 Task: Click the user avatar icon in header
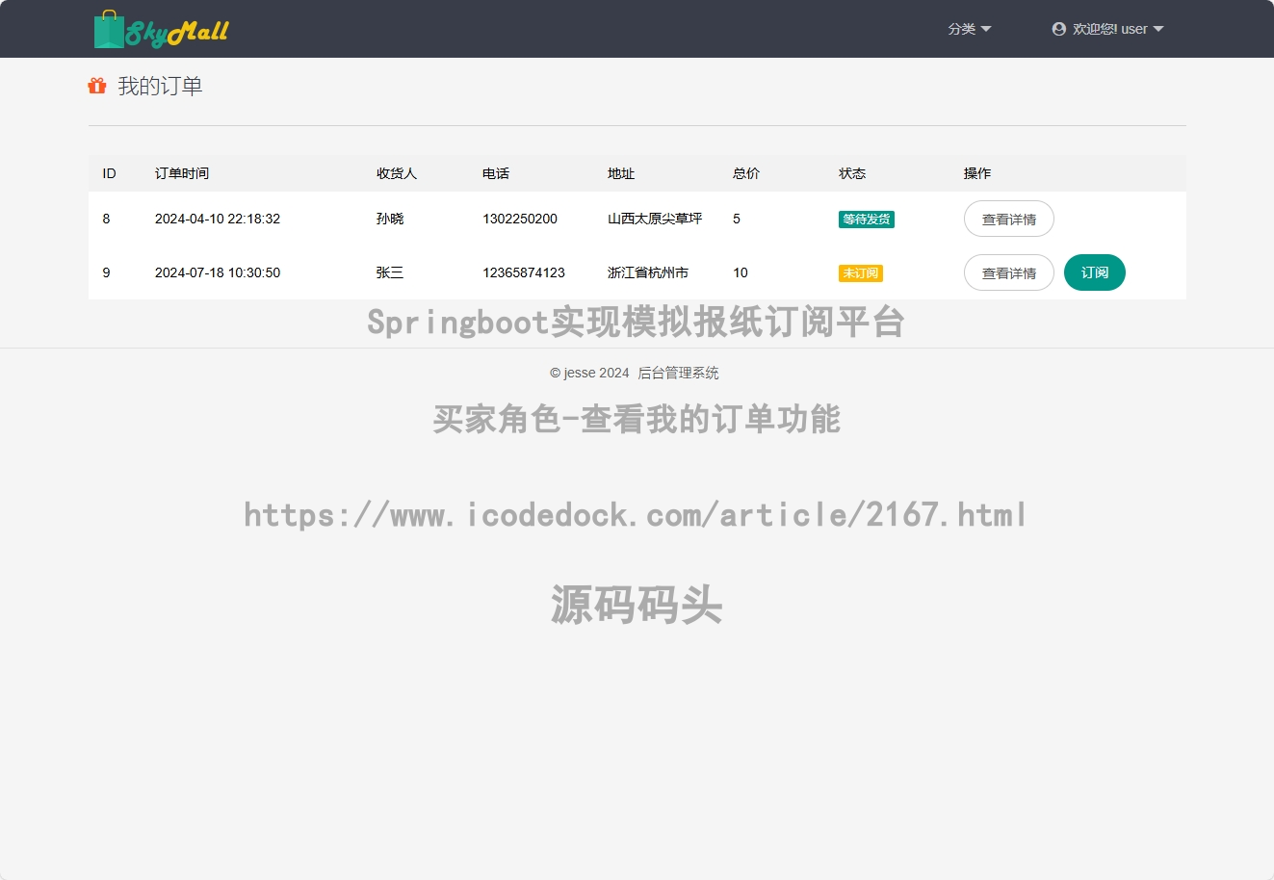1059,29
